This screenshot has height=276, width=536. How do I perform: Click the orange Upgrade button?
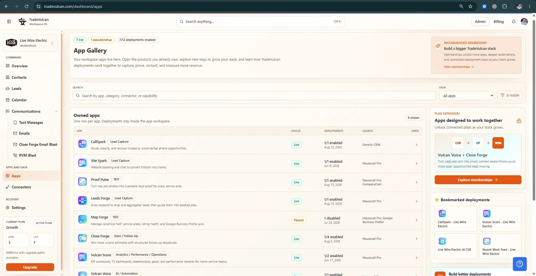[30, 267]
